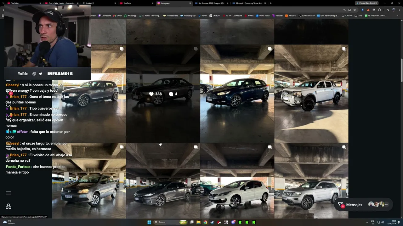
Task: Show more bookmarks with overflow chevron
Action: (397, 16)
